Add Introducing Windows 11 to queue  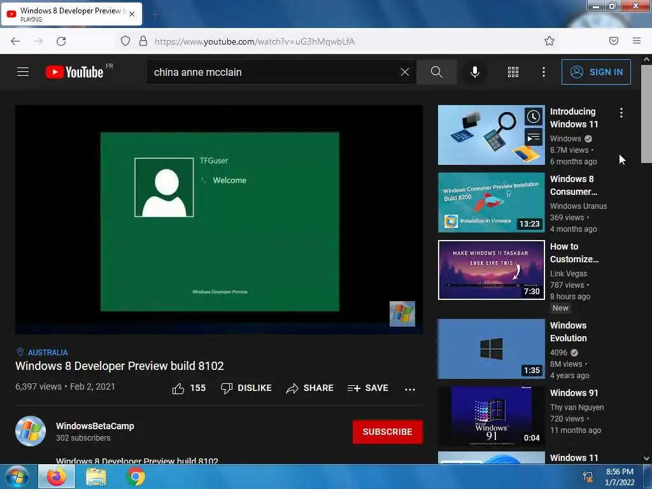[x=534, y=138]
